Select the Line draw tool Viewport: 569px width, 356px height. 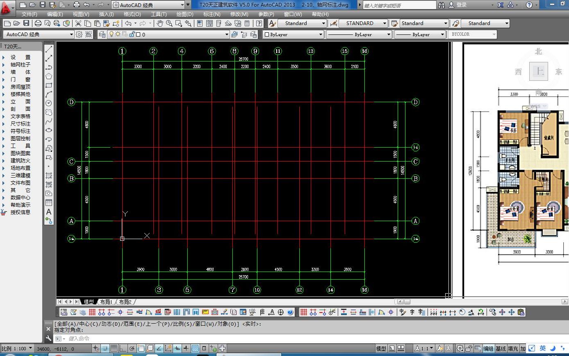click(x=49, y=49)
